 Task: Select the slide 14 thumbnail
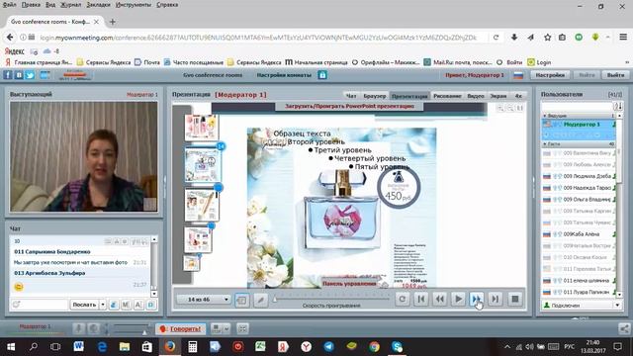203,165
